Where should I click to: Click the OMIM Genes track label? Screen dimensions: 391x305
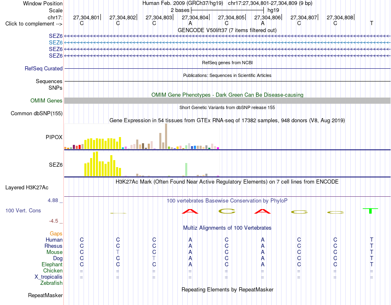46,100
